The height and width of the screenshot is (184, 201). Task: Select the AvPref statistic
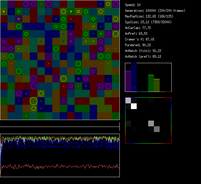point(136,34)
